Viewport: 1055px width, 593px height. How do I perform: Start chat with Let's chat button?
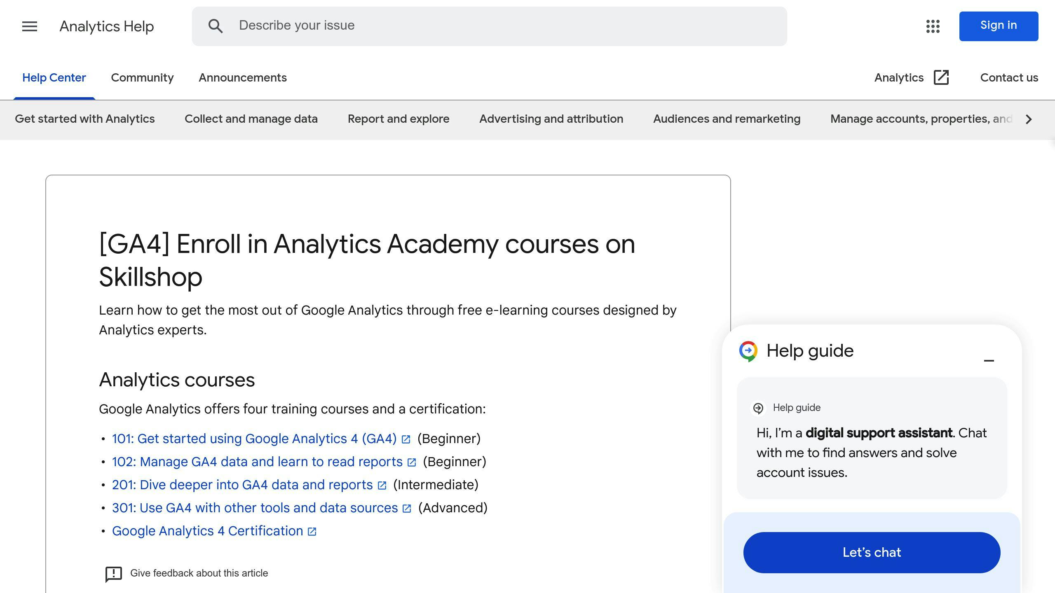pos(872,552)
